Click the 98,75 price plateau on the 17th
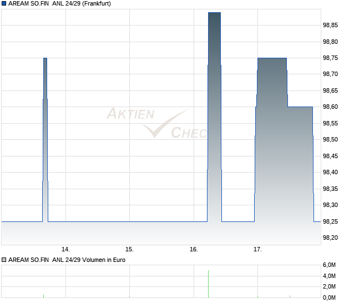 click(272, 58)
